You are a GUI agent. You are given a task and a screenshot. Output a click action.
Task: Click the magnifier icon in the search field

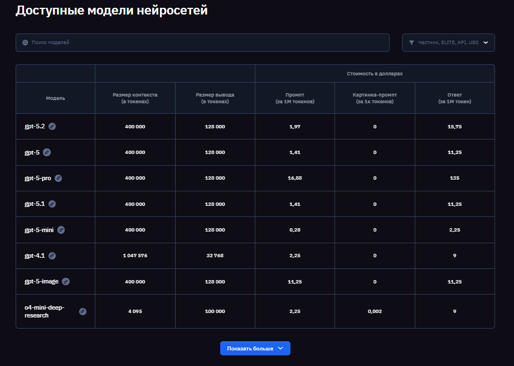[24, 42]
